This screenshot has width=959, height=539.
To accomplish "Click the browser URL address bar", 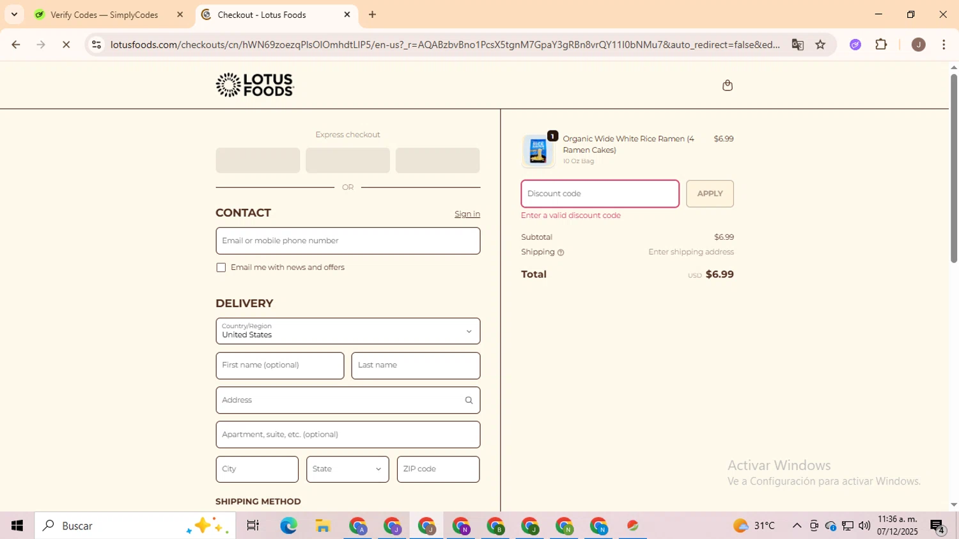I will click(x=444, y=45).
